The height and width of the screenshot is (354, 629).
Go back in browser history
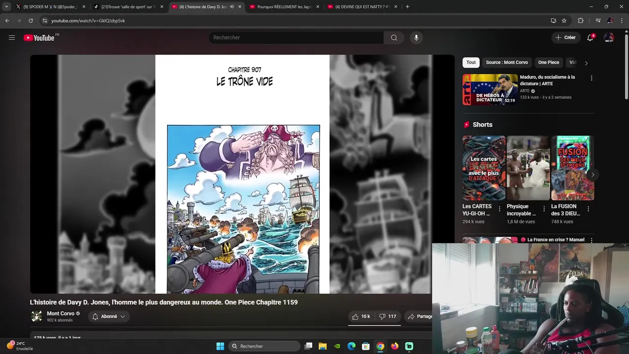coord(7,21)
